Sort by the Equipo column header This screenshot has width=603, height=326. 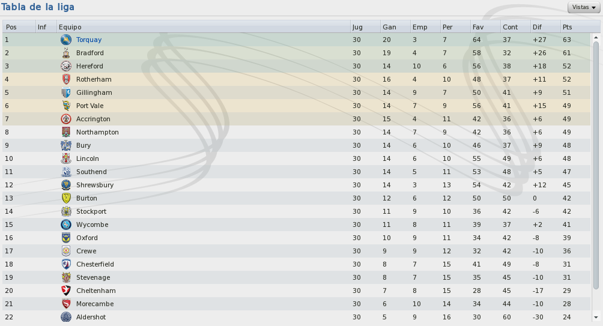tap(203, 27)
